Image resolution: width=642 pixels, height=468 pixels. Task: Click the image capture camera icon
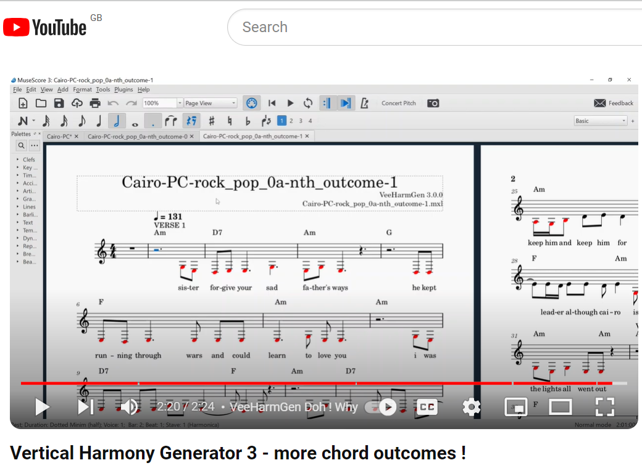click(x=433, y=103)
